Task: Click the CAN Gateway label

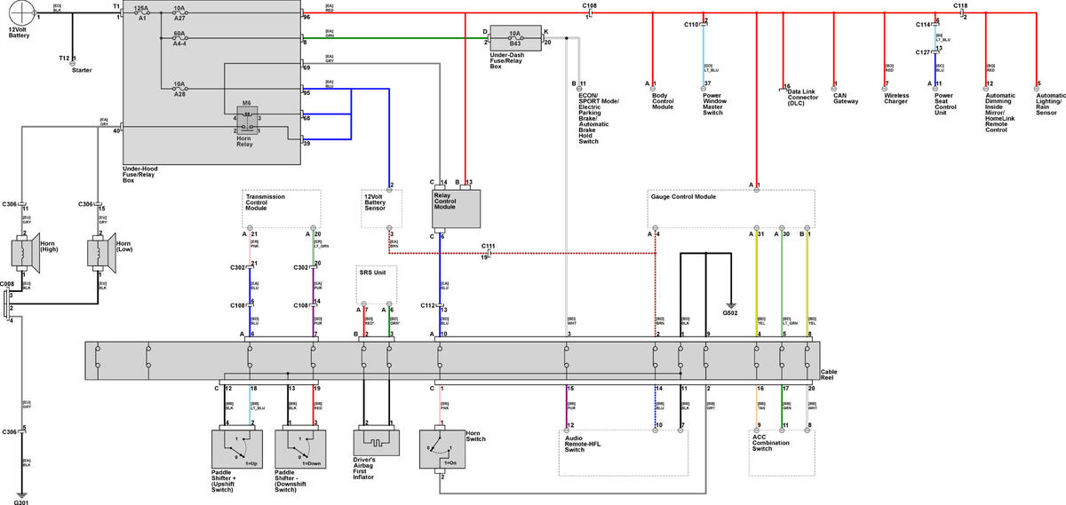Action: tap(847, 98)
